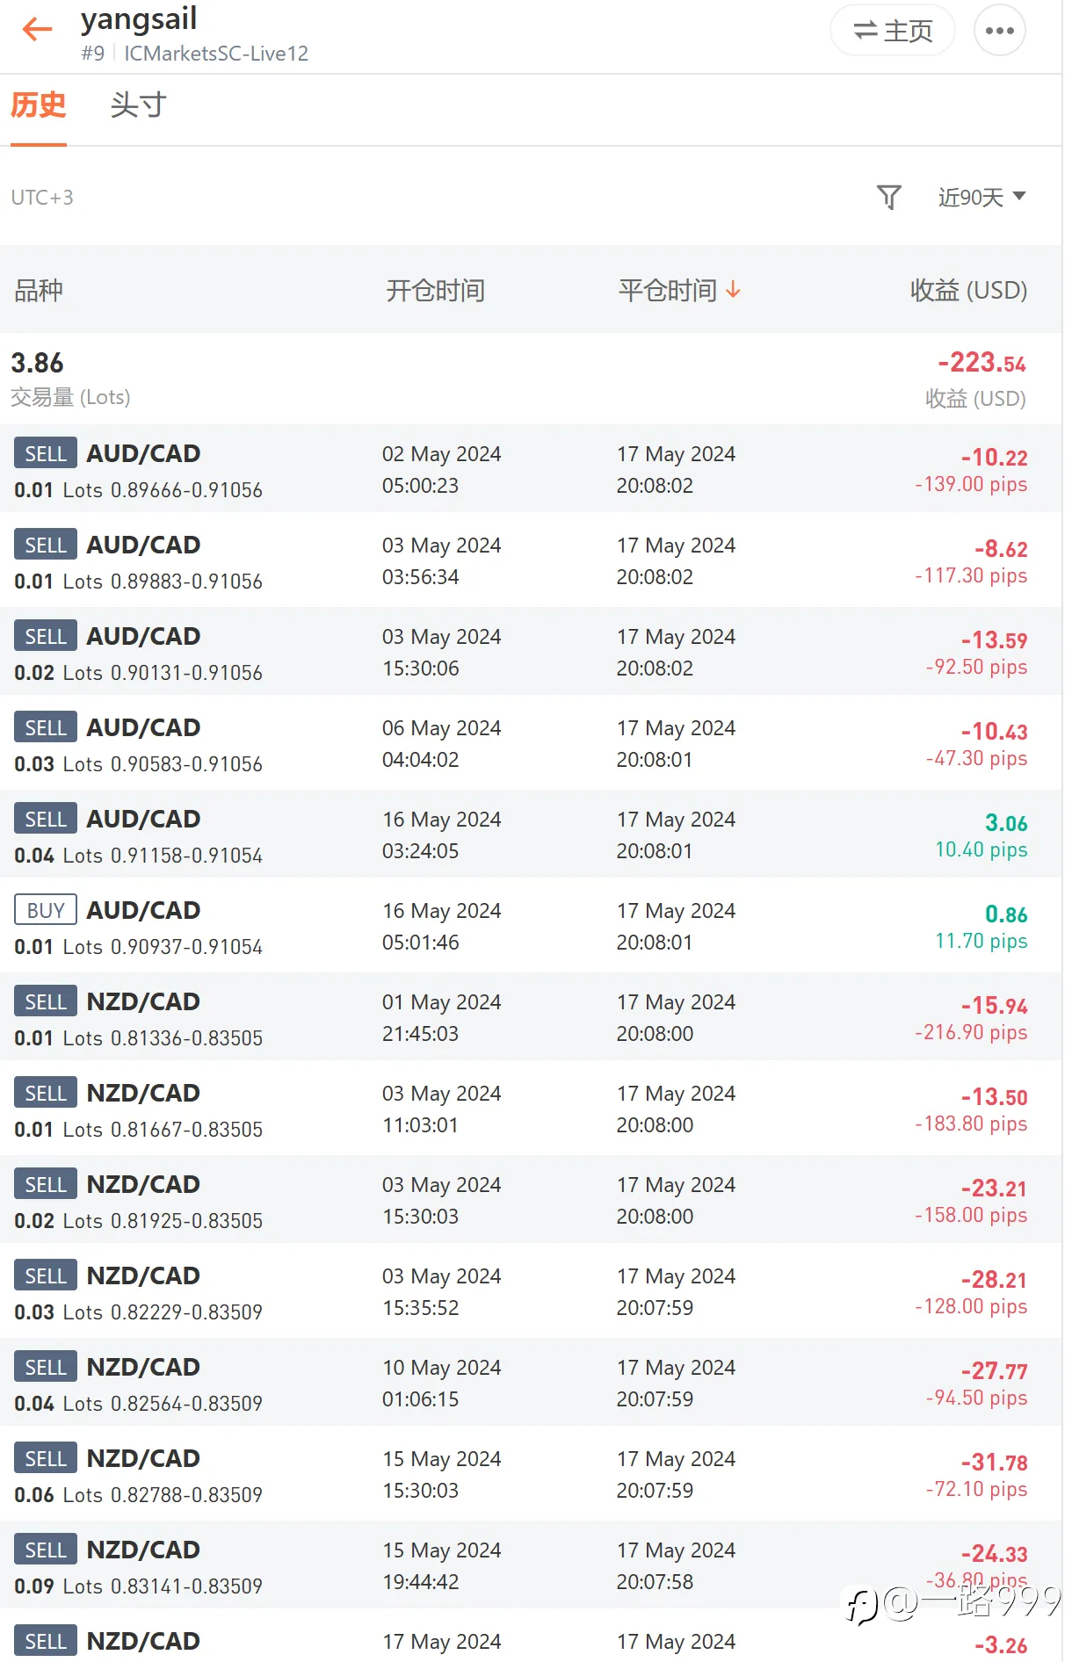Sort by 平仓时间 column arrow
The height and width of the screenshot is (1662, 1072).
tap(733, 290)
